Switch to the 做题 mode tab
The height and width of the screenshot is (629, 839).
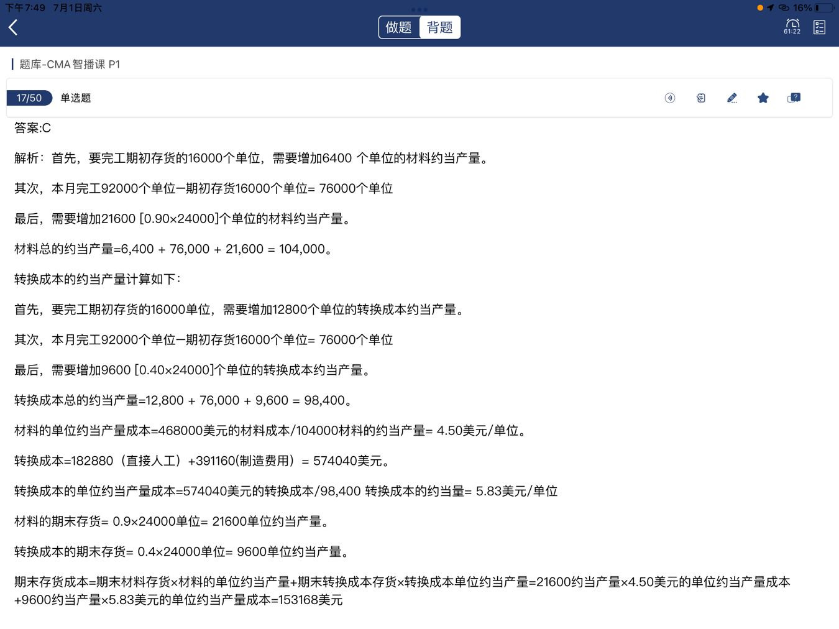[x=399, y=27]
